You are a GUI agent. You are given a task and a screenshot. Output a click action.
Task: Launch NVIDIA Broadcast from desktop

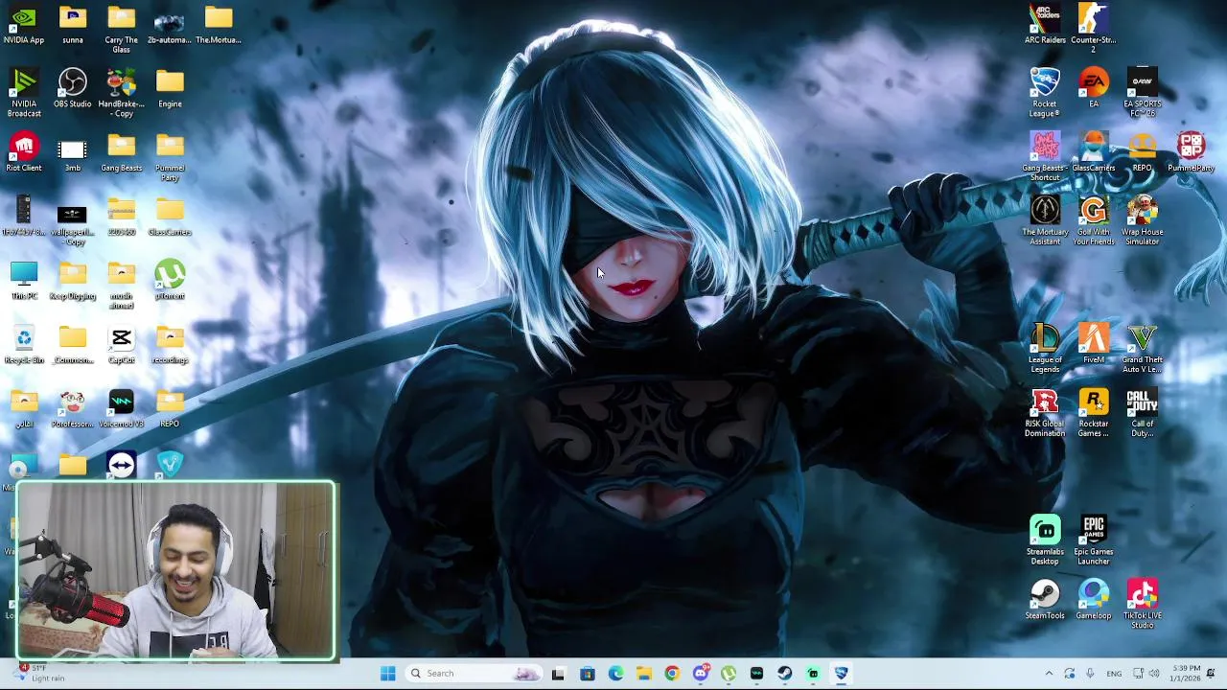click(x=24, y=93)
